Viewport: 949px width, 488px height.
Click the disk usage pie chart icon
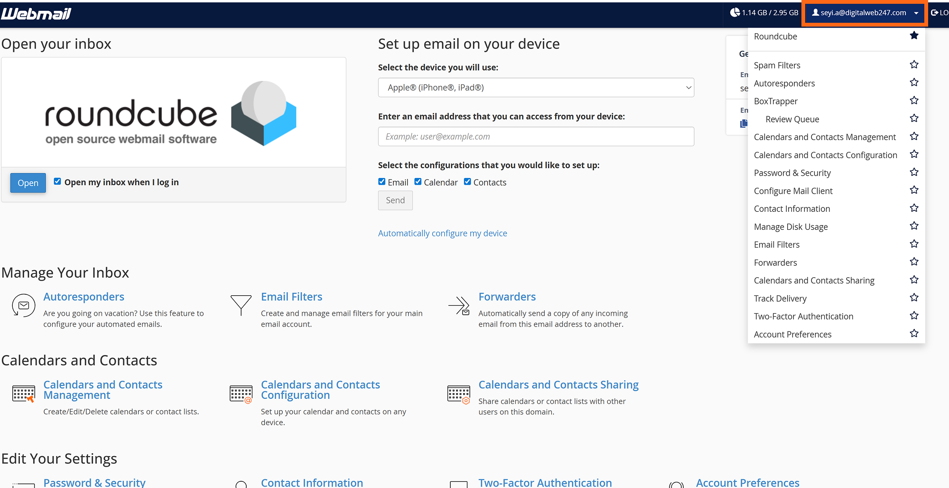point(735,13)
